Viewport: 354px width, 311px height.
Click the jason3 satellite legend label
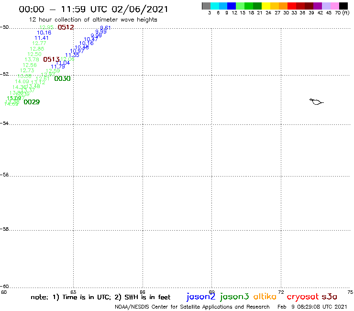(x=234, y=297)
